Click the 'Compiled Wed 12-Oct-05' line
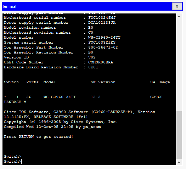 pos(52,127)
